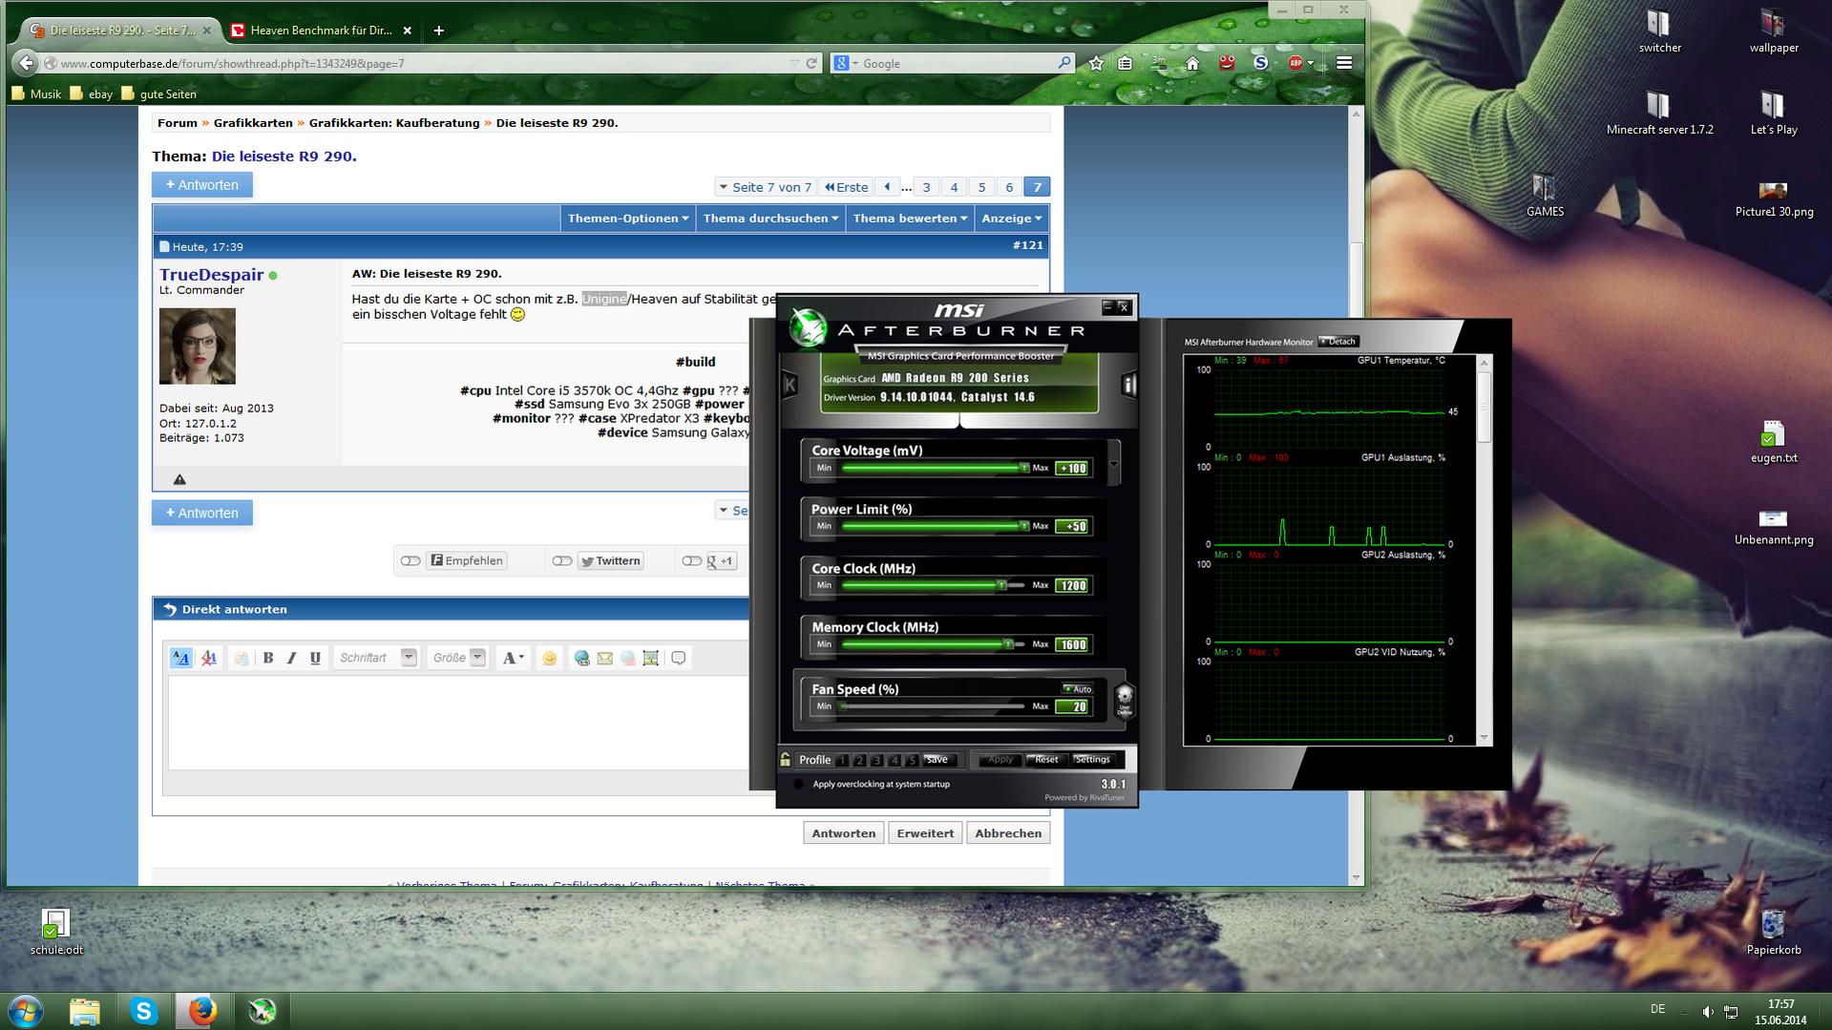Open the gute Seiten bookmark folder
The width and height of the screenshot is (1832, 1030).
click(158, 94)
